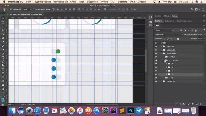This screenshot has width=206, height=116.
Task: Expand the // HEADER layer group
Action: click(162, 46)
